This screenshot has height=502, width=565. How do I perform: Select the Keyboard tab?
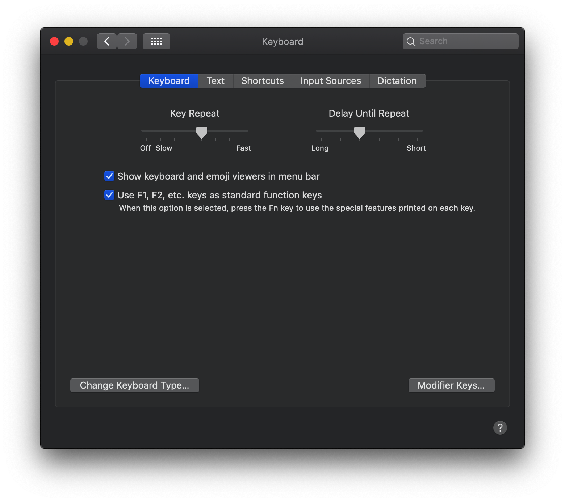tap(169, 81)
